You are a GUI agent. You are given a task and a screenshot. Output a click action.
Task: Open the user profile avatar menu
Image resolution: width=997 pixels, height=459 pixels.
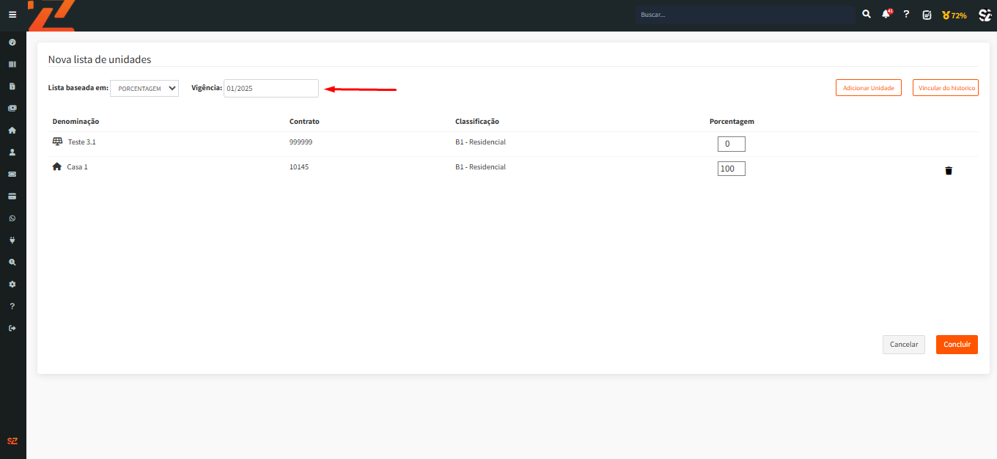(x=985, y=15)
